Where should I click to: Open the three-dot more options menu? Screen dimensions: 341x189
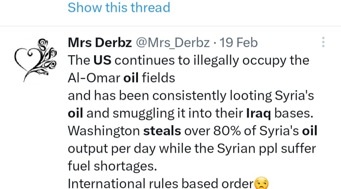(x=323, y=42)
